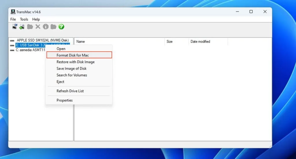The width and height of the screenshot is (296, 159).
Task: Choose Restore with Disk Image
Action: pyautogui.click(x=79, y=62)
